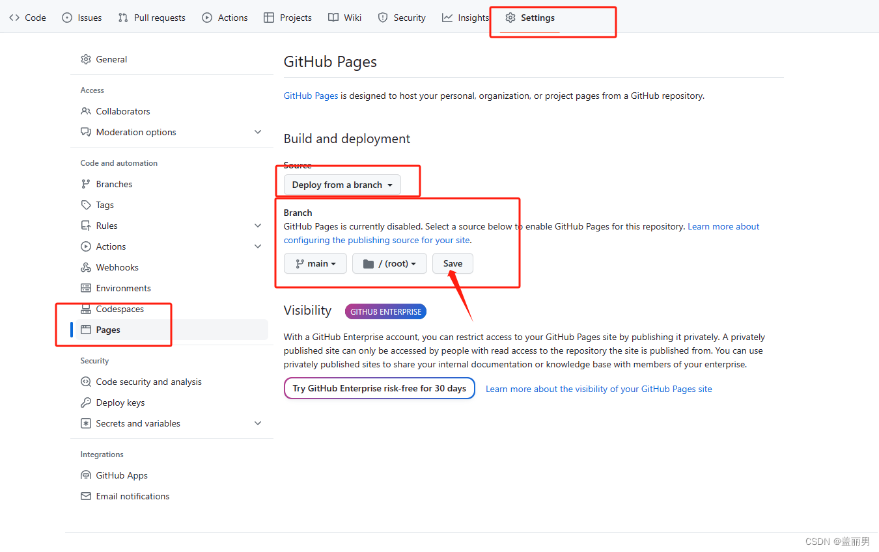Click the Deploy keys key icon
Screen dimensions: 879x552
tap(86, 402)
